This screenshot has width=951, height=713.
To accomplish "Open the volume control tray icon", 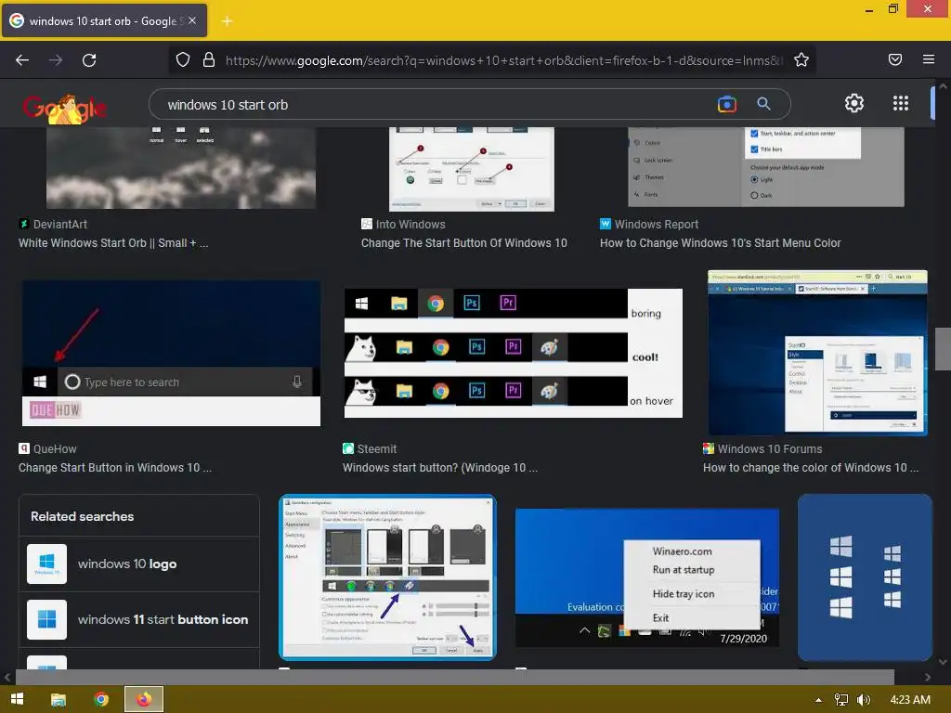I will tap(863, 700).
